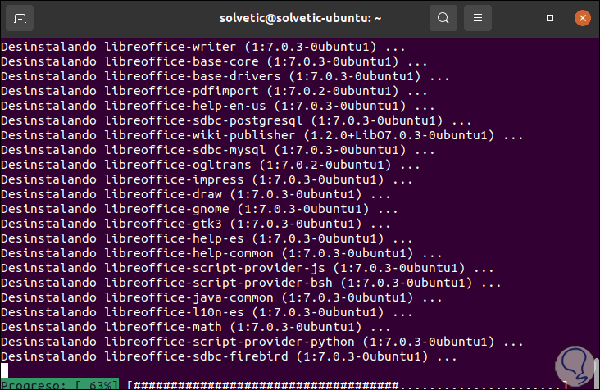
Task: Open a new terminal tab
Action: (20, 18)
